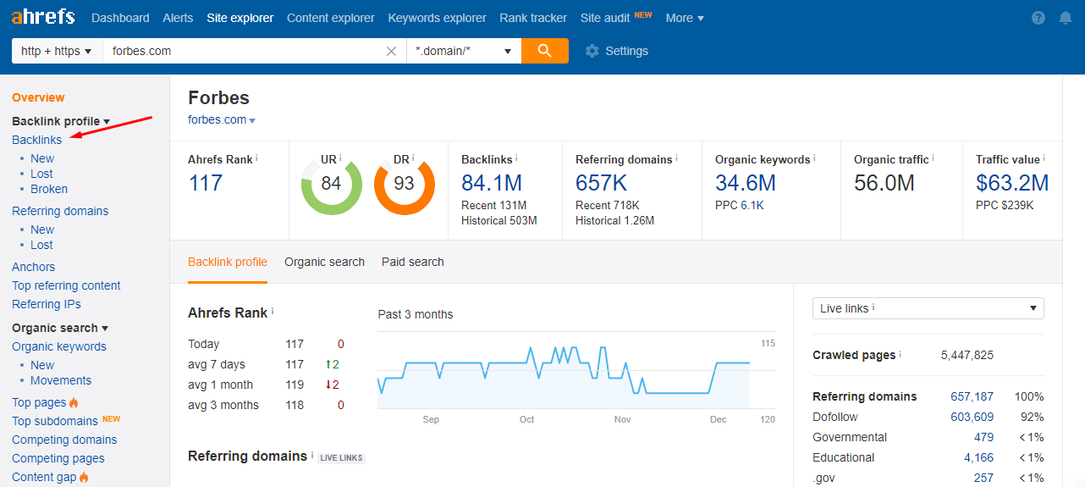
Task: Click the 34.6M organic keywords count
Action: (x=746, y=183)
